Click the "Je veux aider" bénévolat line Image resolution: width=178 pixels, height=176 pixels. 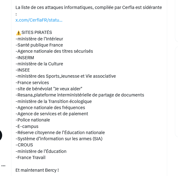click(49, 89)
